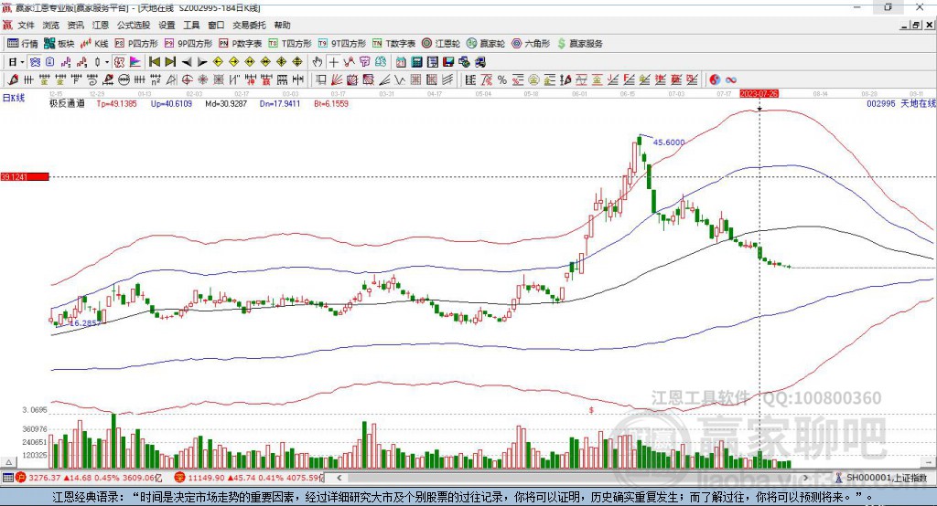Open the 公式选股 menu

[x=134, y=25]
